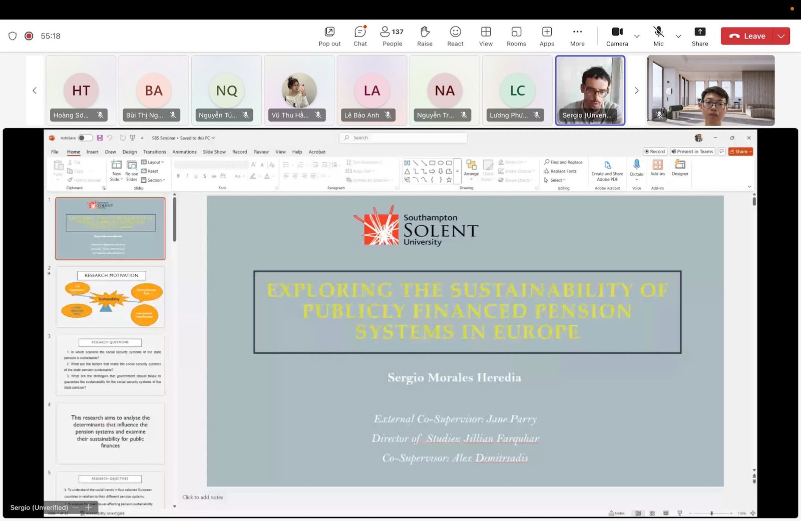Open the Arrange menu

tap(471, 170)
